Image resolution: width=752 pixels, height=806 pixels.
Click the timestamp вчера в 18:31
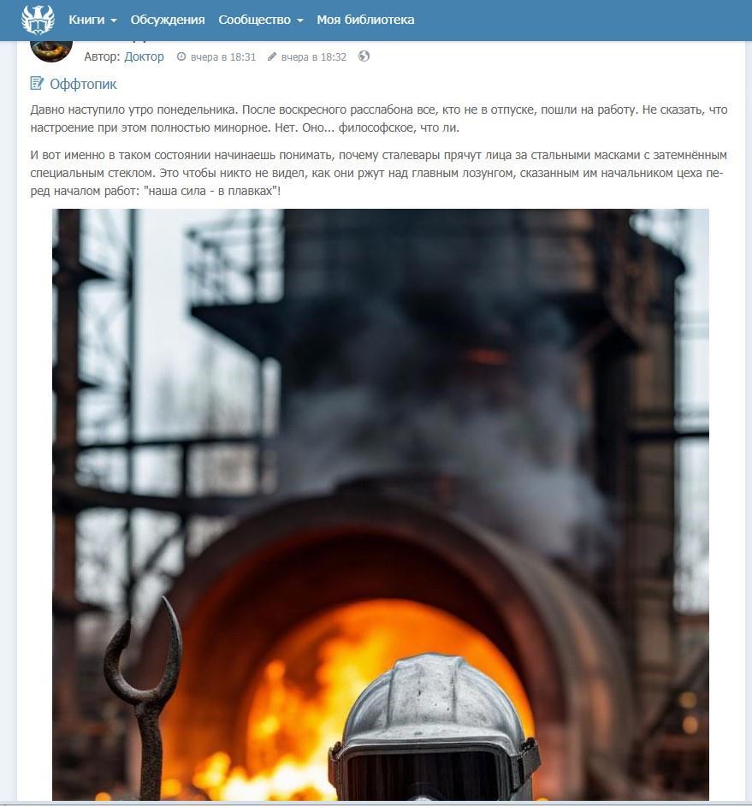point(223,57)
